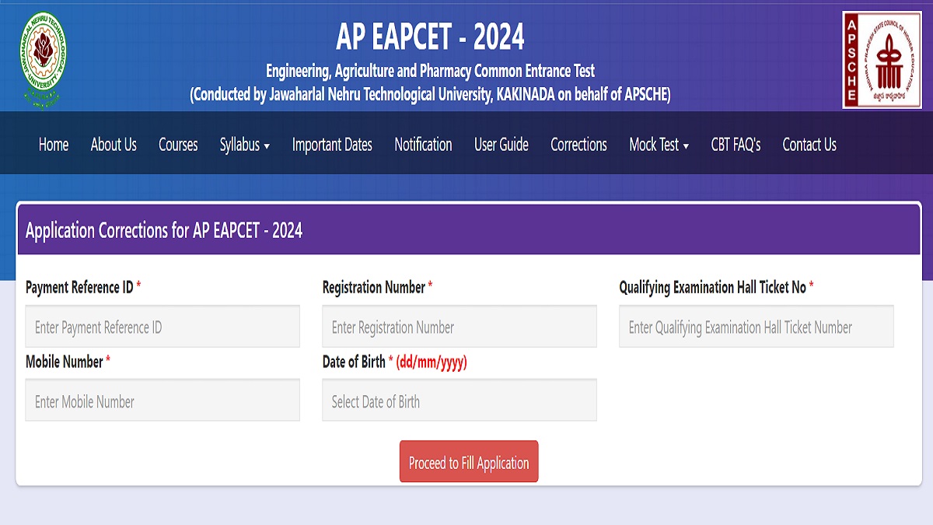Image resolution: width=933 pixels, height=525 pixels.
Task: Select the Registration Number text box
Action: [459, 326]
